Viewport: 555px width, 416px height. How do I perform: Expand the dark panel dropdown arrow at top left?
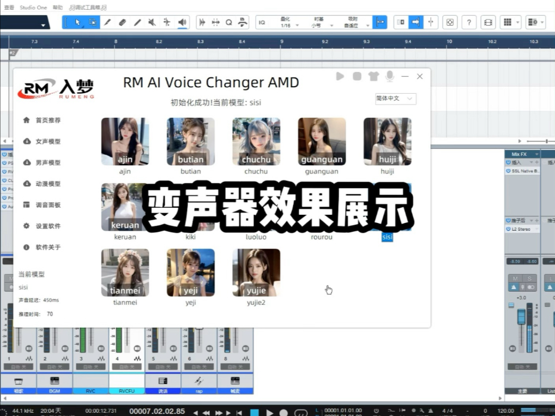click(43, 25)
